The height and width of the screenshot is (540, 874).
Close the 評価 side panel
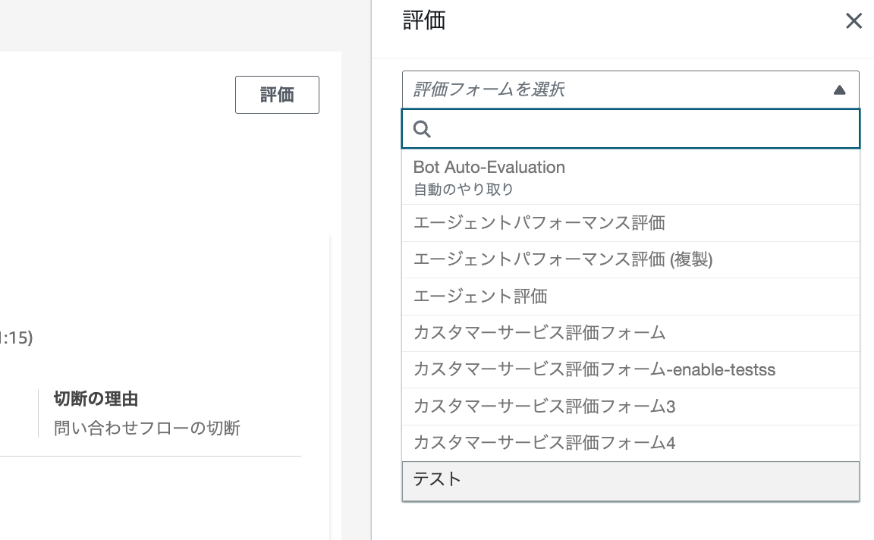tap(854, 21)
